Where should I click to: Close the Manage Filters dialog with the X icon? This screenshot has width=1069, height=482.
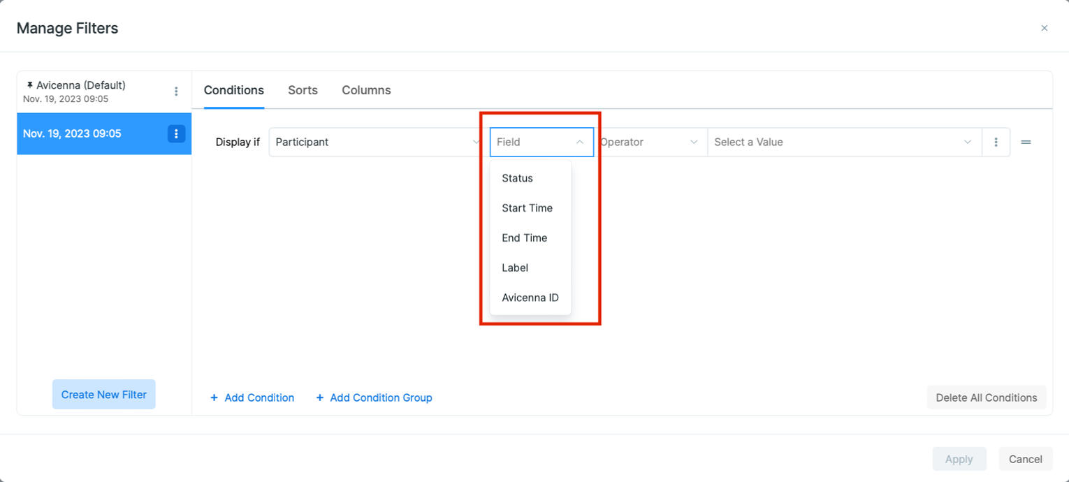tap(1044, 28)
